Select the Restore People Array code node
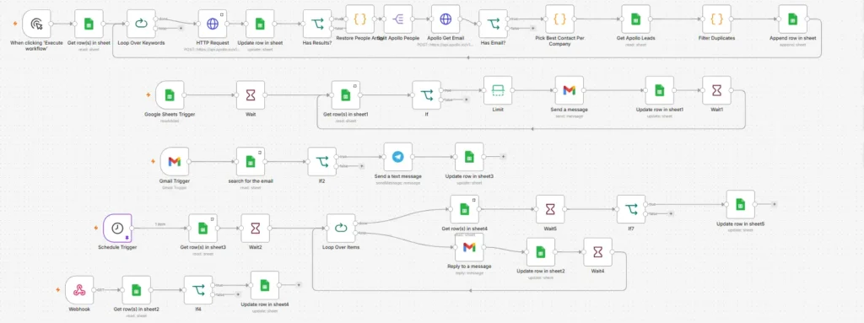Image resolution: width=864 pixels, height=323 pixels. [x=359, y=19]
